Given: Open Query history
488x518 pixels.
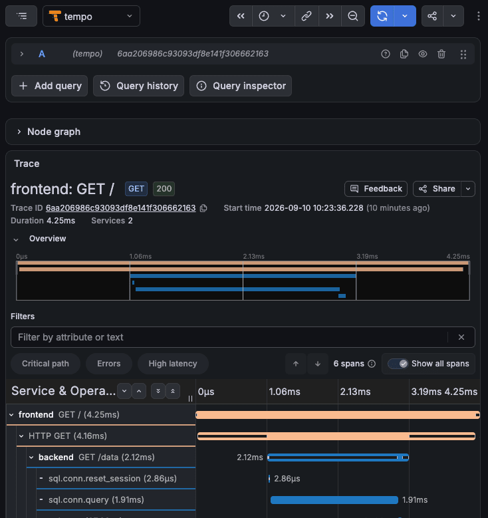Looking at the screenshot, I should pyautogui.click(x=138, y=86).
